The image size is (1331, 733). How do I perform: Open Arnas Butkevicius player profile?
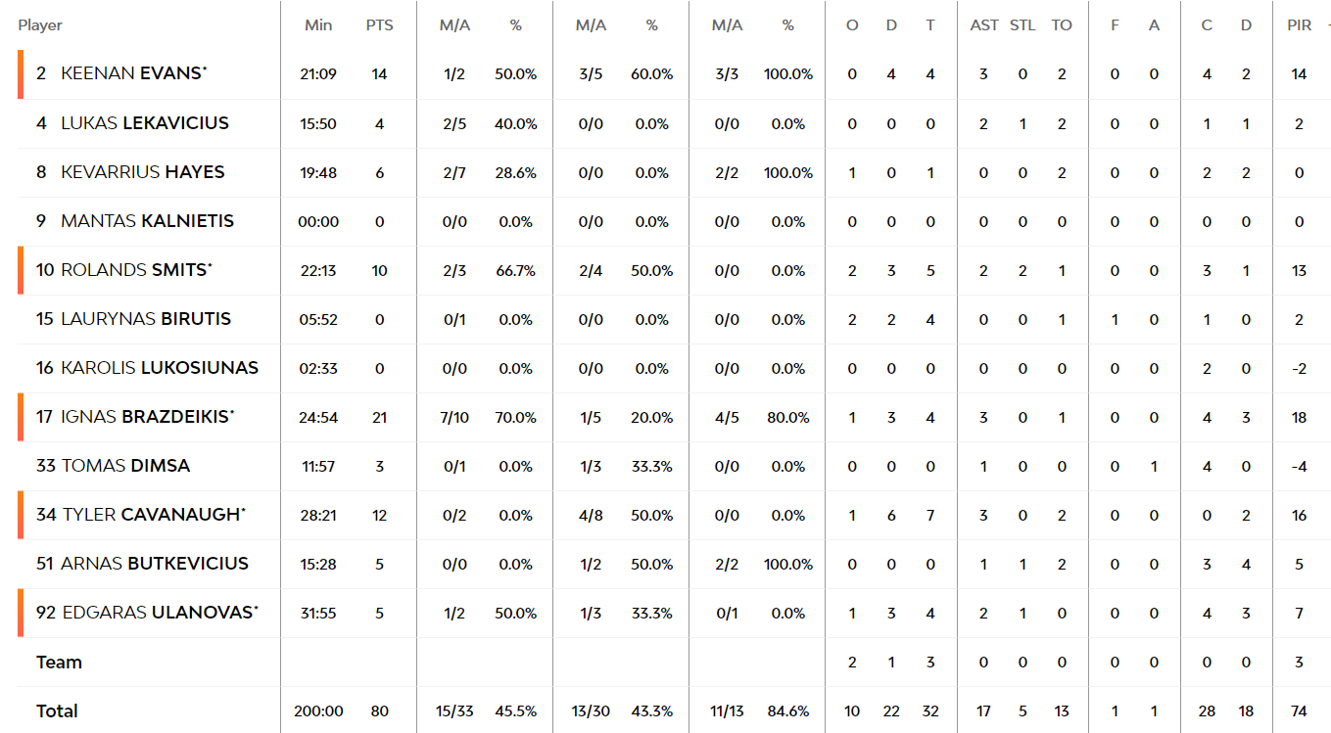(155, 564)
